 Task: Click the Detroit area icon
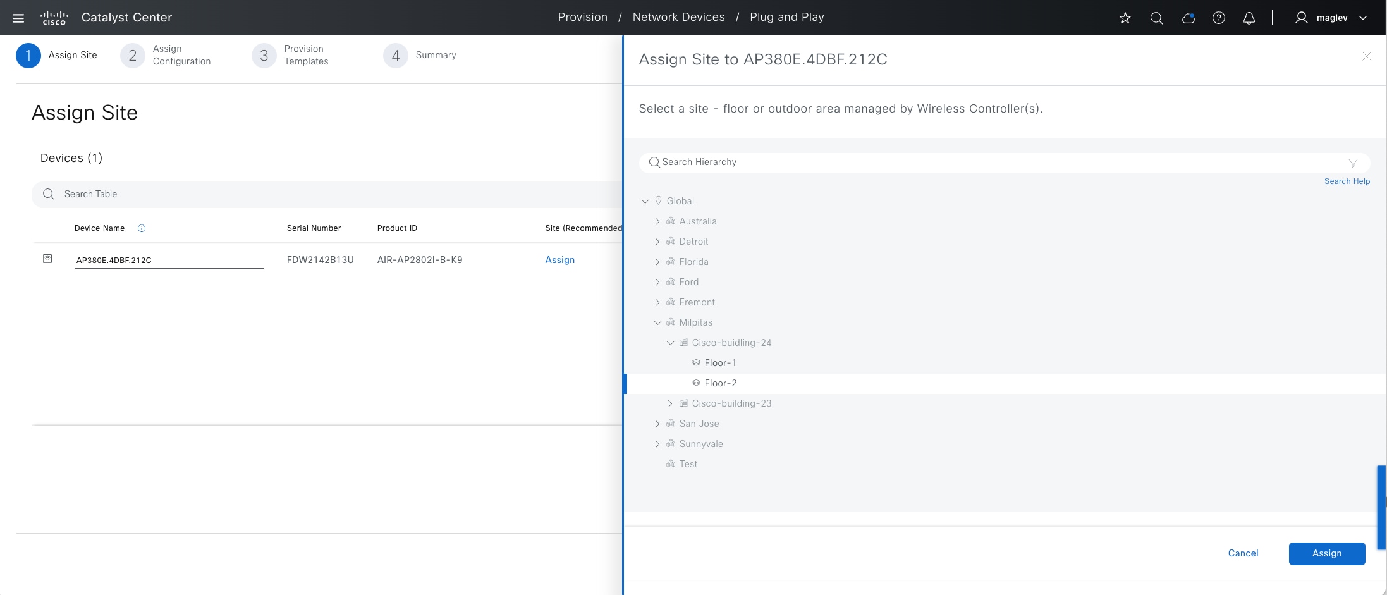(x=671, y=241)
